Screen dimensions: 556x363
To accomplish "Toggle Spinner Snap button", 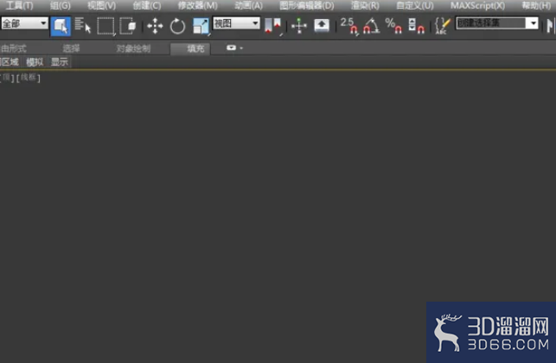I will point(416,26).
